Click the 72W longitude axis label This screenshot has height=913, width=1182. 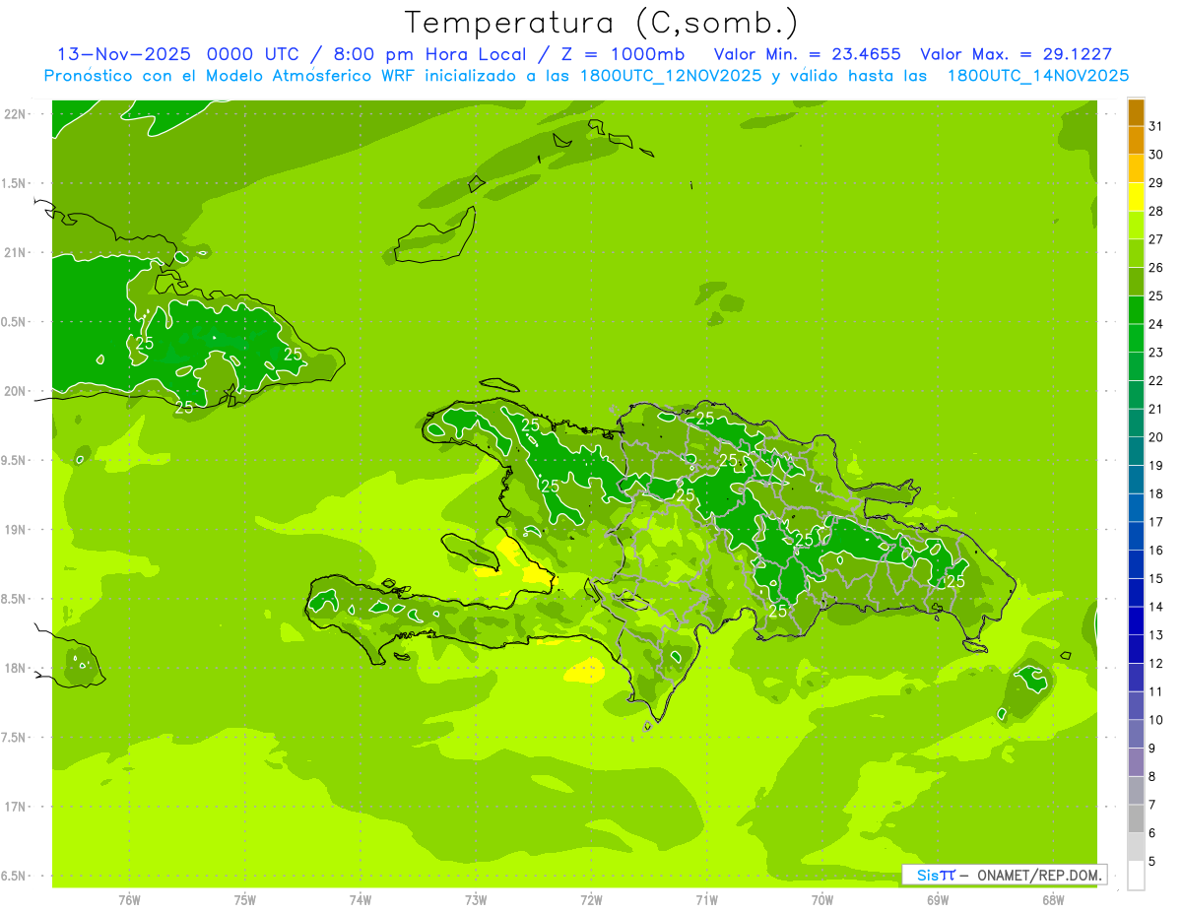pos(591,900)
